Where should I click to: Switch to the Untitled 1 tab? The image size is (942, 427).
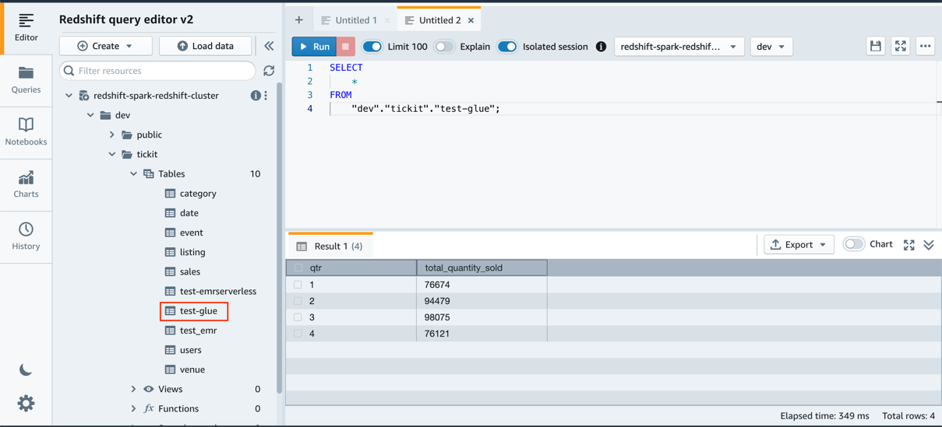(x=355, y=20)
